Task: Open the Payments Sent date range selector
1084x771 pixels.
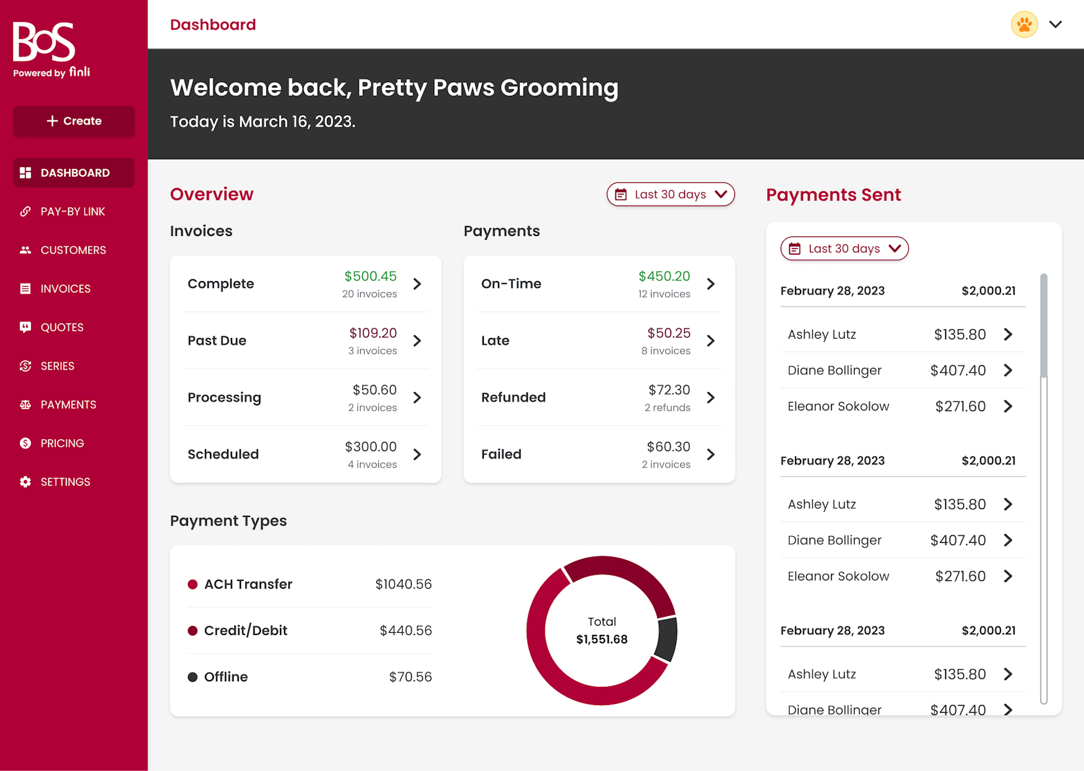Action: [x=844, y=248]
